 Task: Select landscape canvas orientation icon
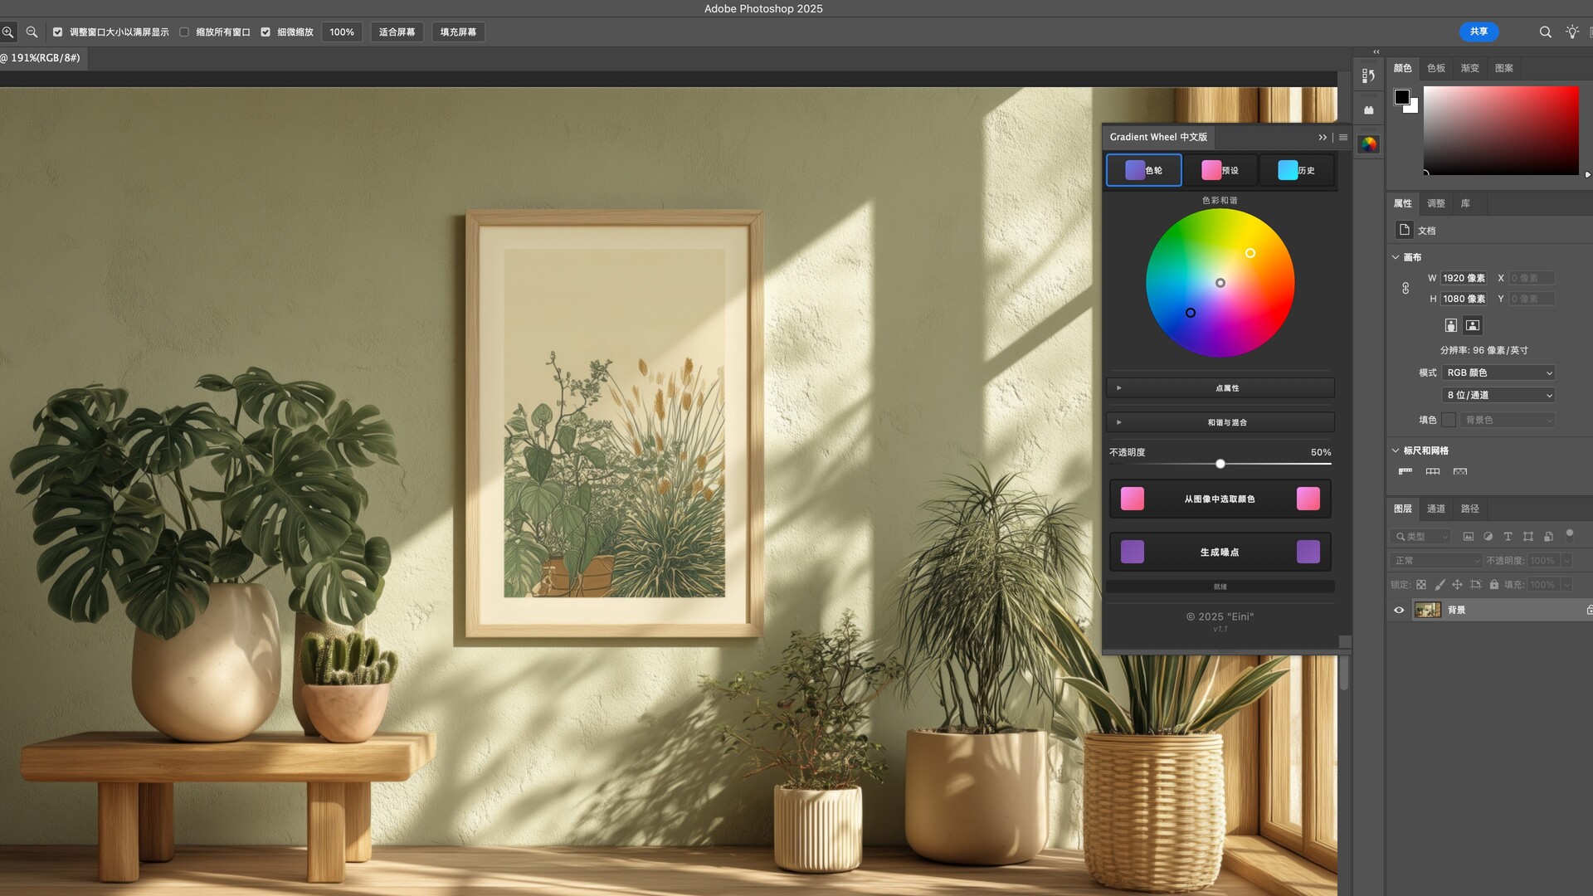tap(1473, 325)
